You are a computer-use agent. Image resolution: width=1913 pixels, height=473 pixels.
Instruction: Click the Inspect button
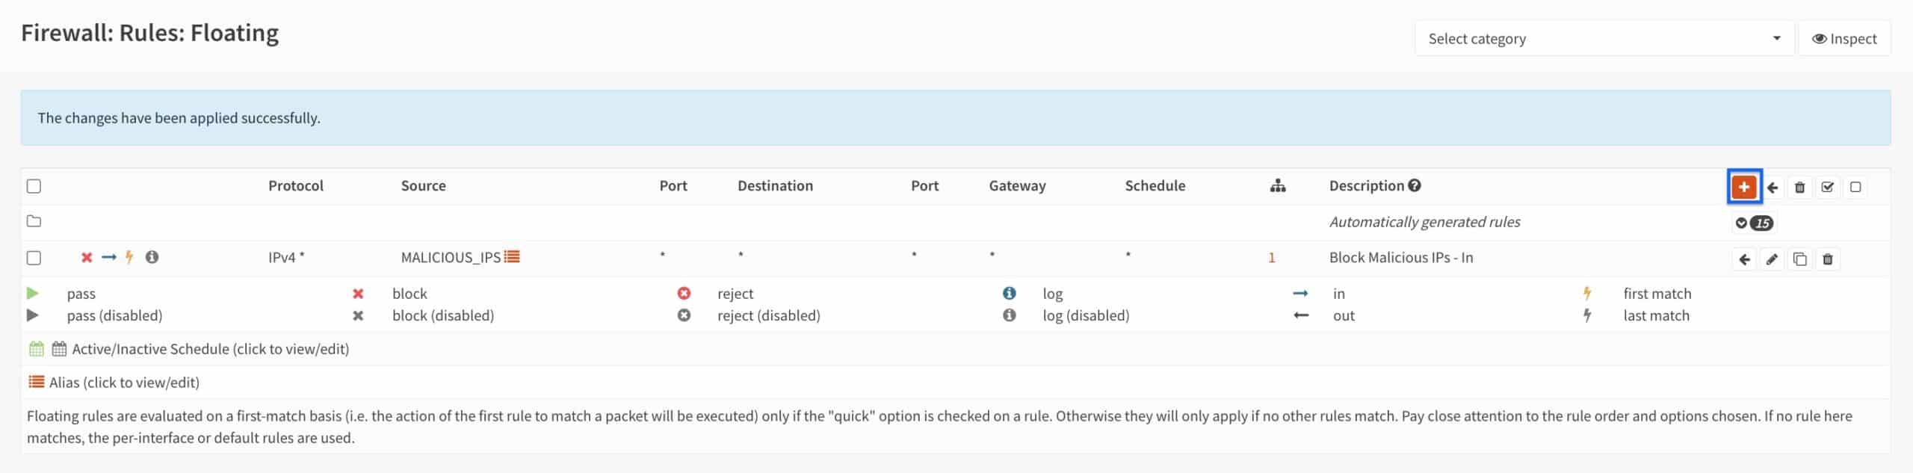coord(1844,38)
